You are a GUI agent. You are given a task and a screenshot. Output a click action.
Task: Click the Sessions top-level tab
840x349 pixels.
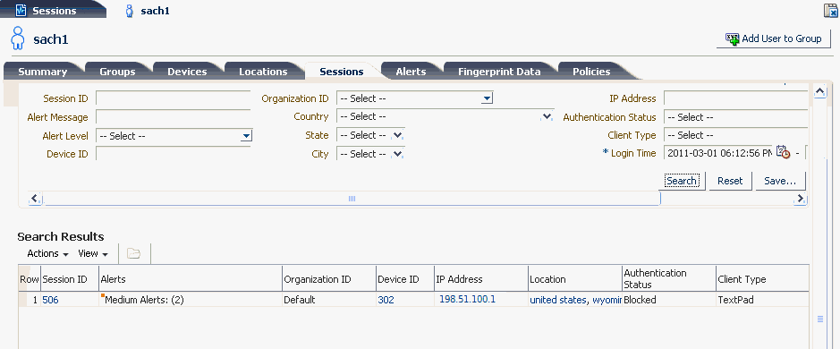tap(54, 10)
